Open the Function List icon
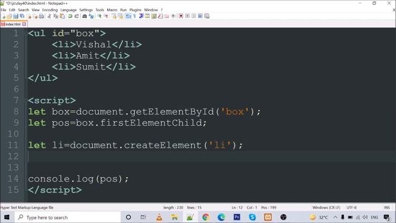Image resolution: width=396 pixels, height=223 pixels. tap(160, 16)
